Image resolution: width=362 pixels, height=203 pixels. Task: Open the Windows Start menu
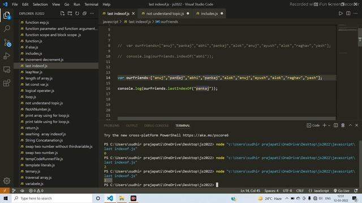click(x=6, y=198)
